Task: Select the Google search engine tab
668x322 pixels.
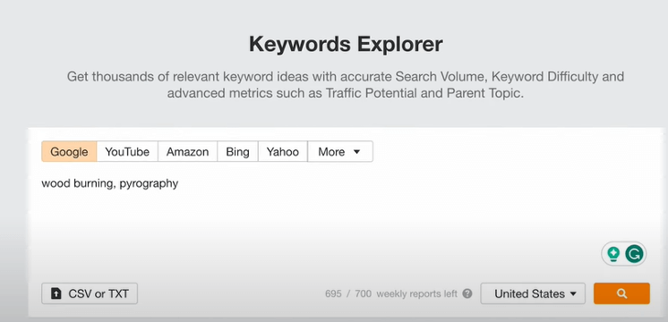Action: 69,152
